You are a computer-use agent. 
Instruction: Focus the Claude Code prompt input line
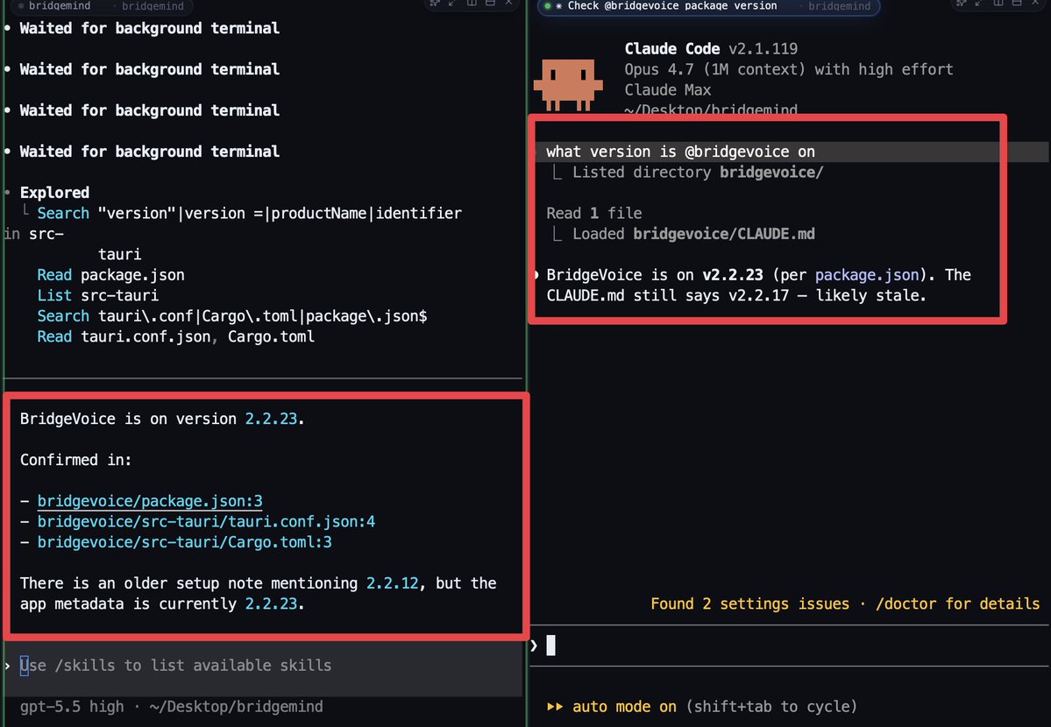tap(790, 646)
